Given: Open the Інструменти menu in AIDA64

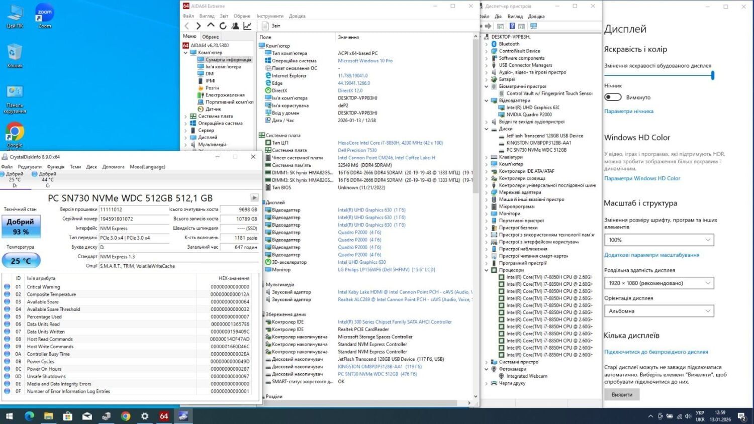Looking at the screenshot, I should coord(270,16).
